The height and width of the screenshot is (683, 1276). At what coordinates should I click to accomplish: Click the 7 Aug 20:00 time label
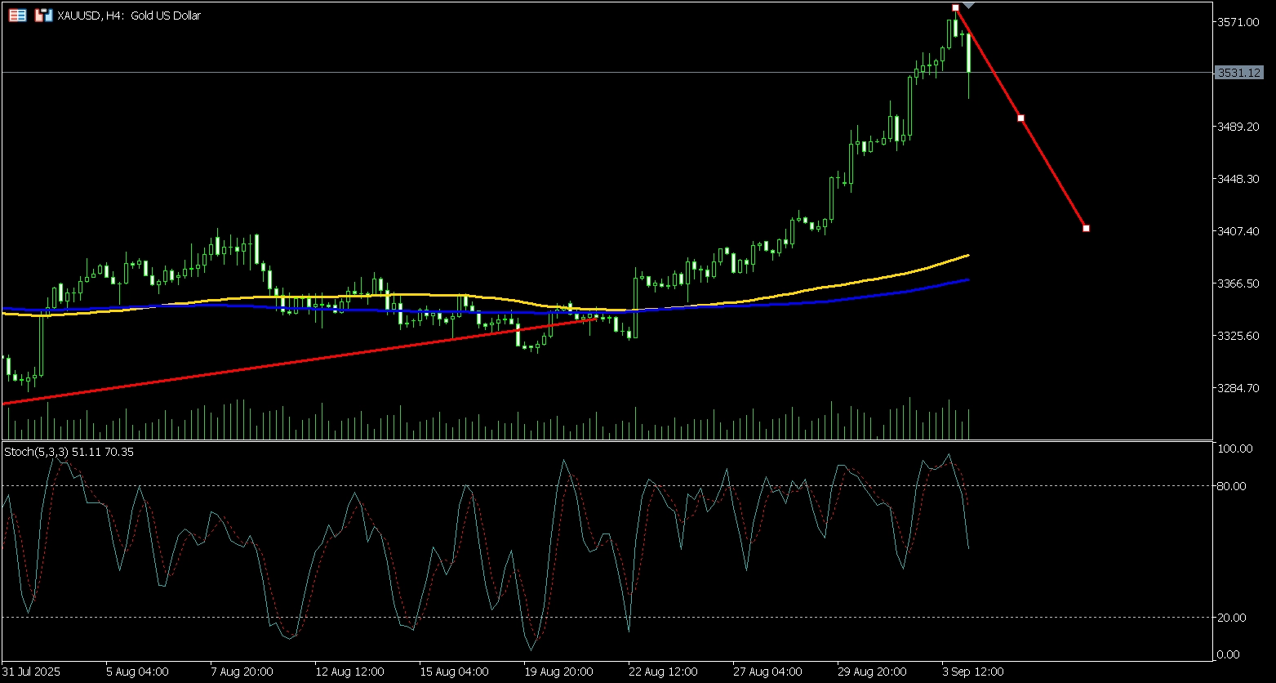pyautogui.click(x=242, y=672)
